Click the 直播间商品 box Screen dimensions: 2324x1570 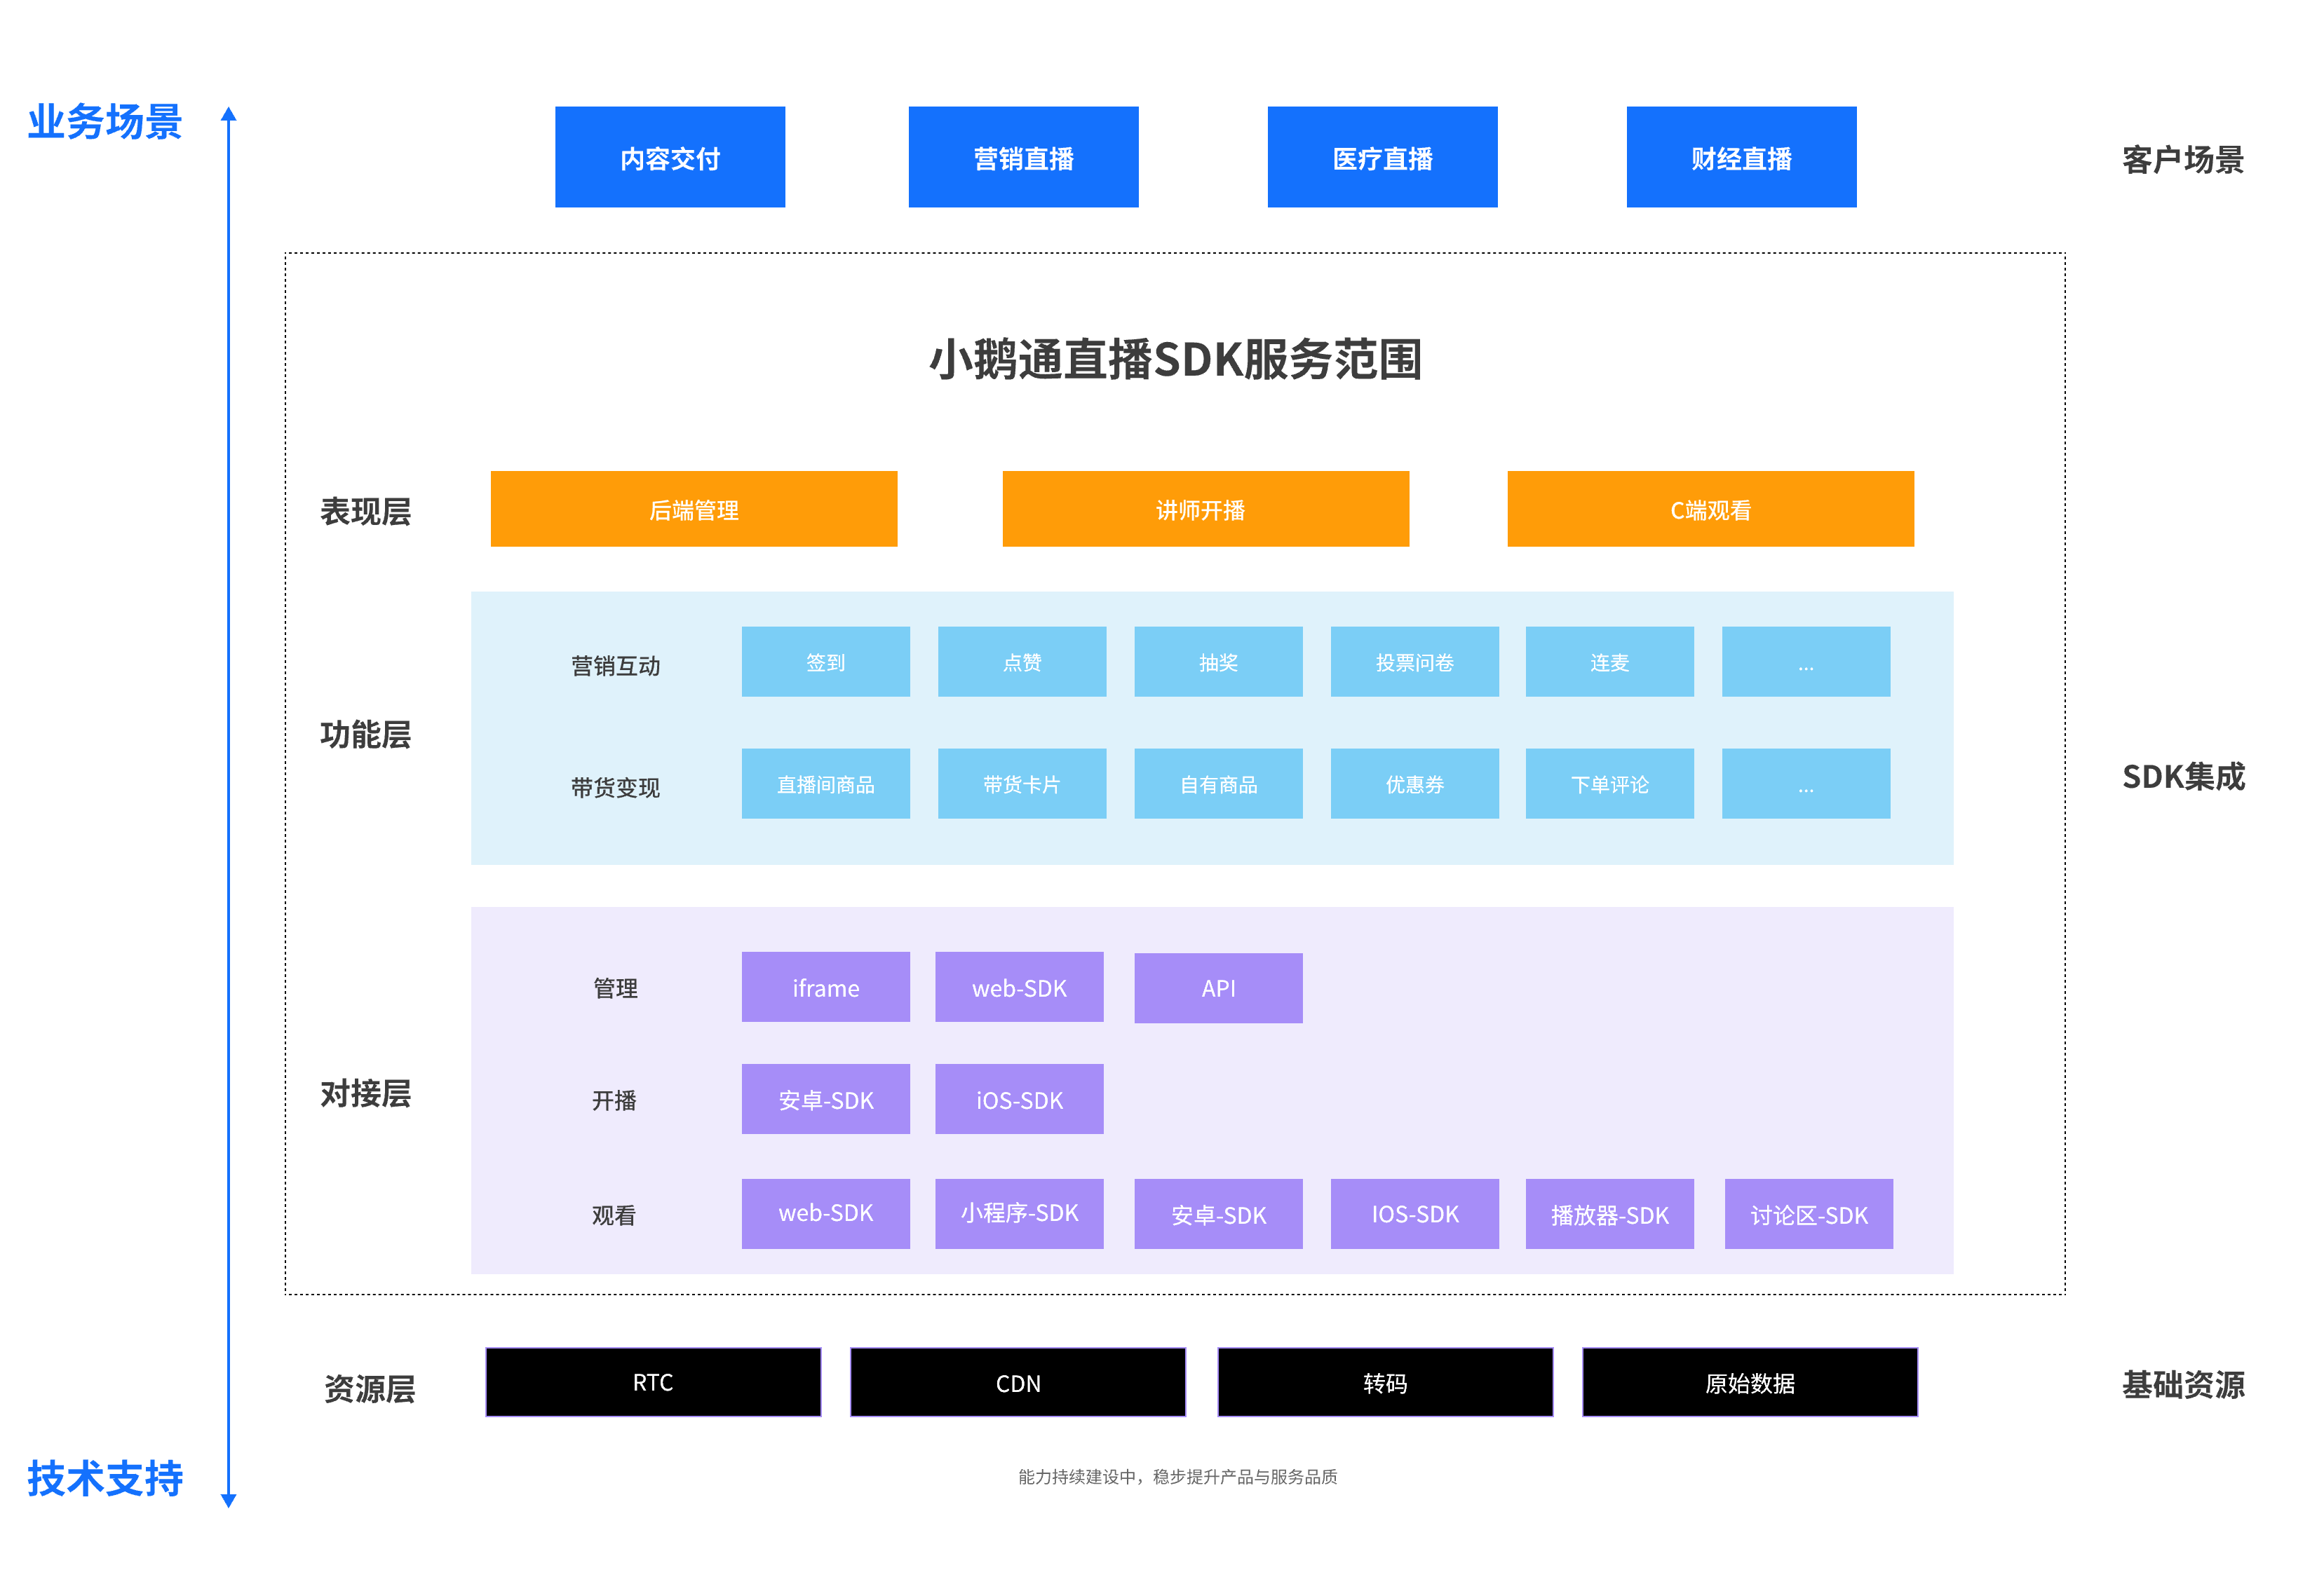825,784
